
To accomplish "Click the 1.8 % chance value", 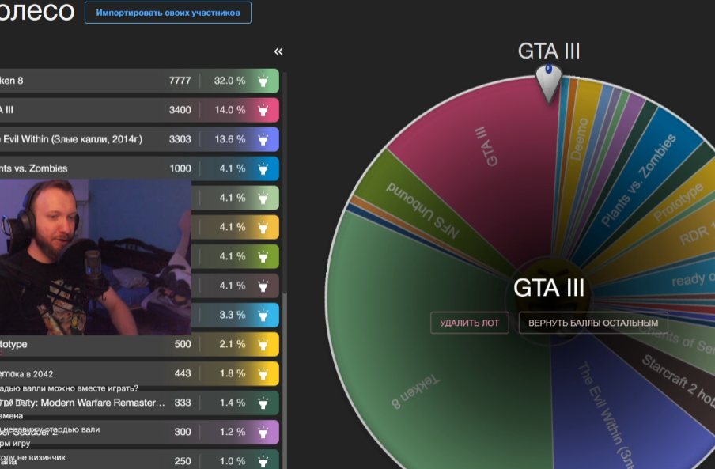I will tap(232, 373).
